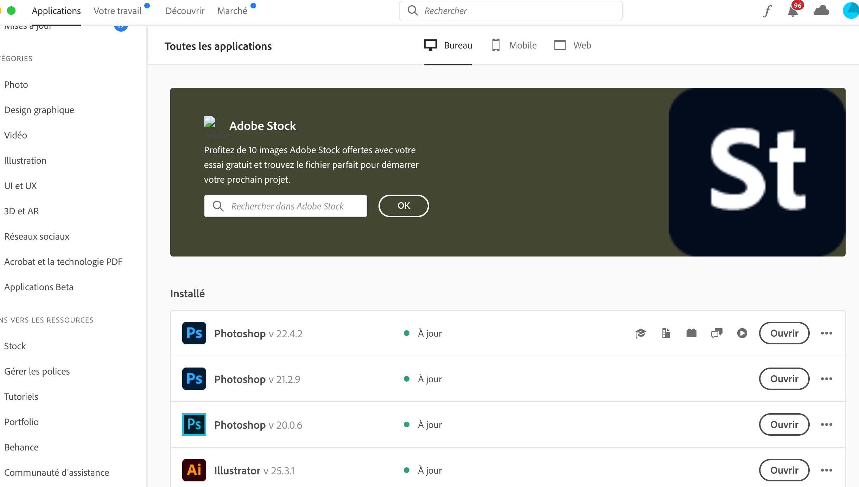Open the fonts f icon

point(767,11)
